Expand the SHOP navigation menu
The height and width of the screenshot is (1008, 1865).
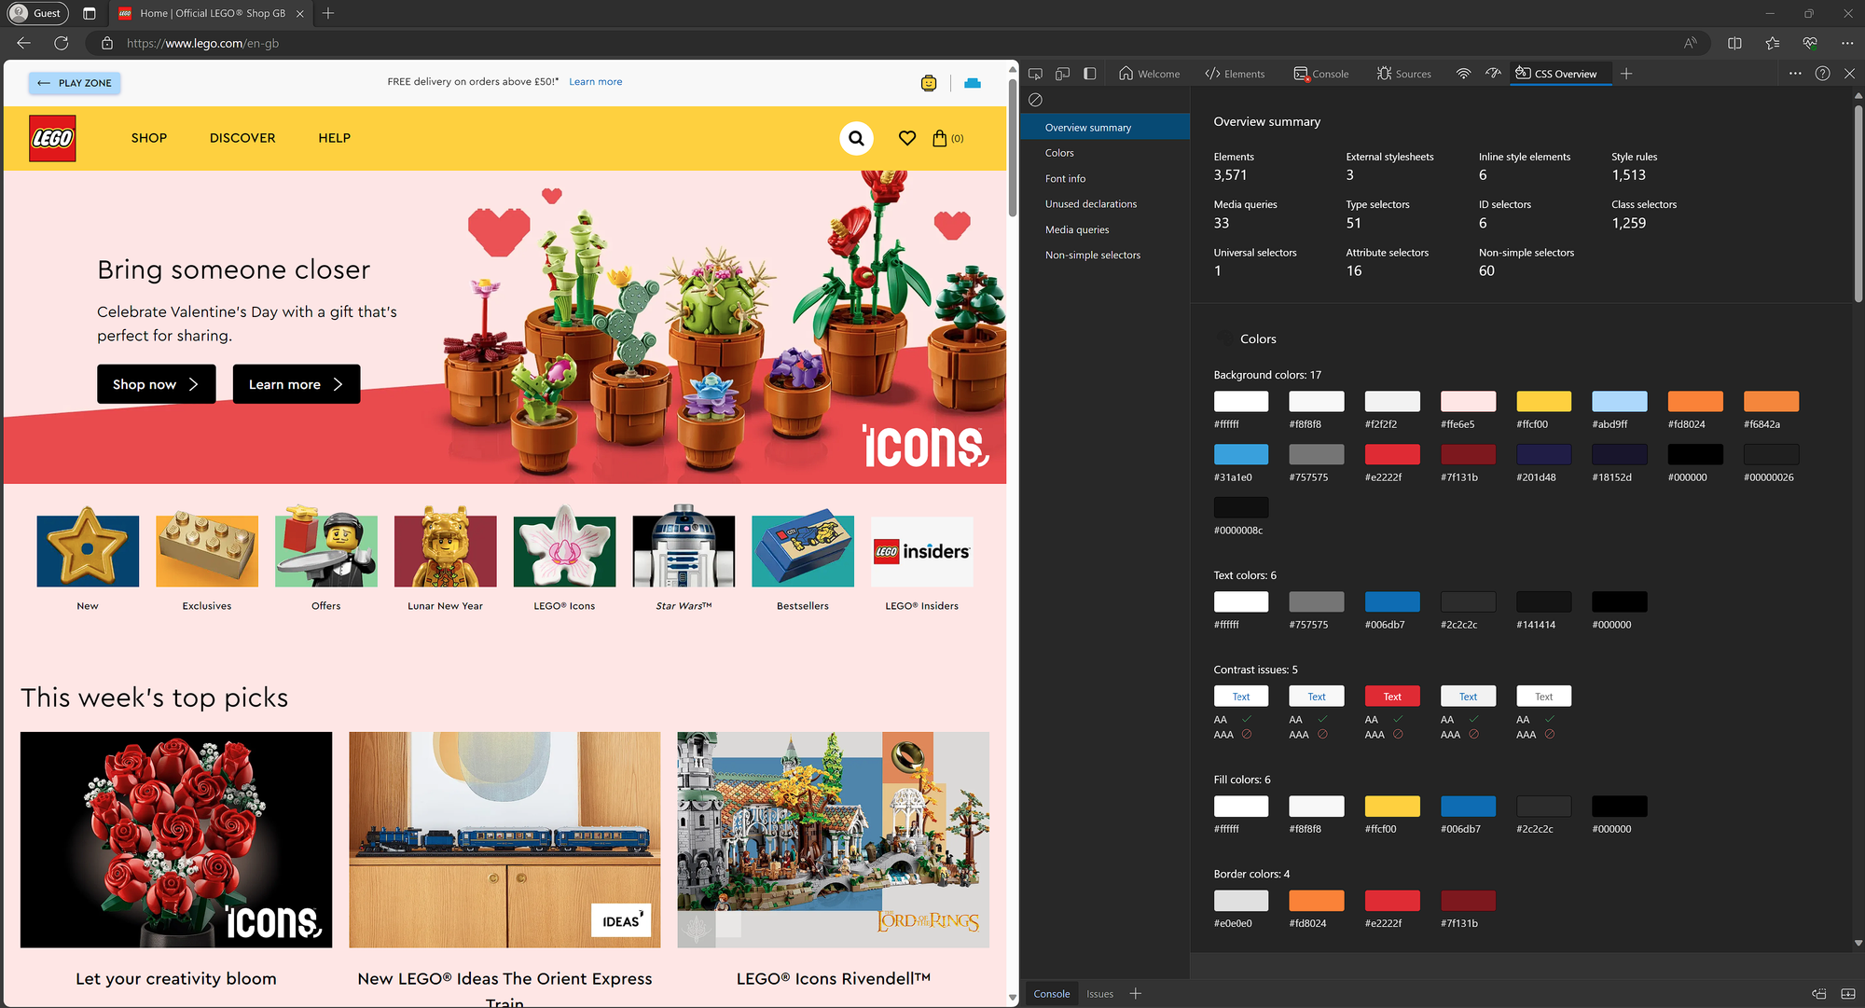[x=149, y=138]
